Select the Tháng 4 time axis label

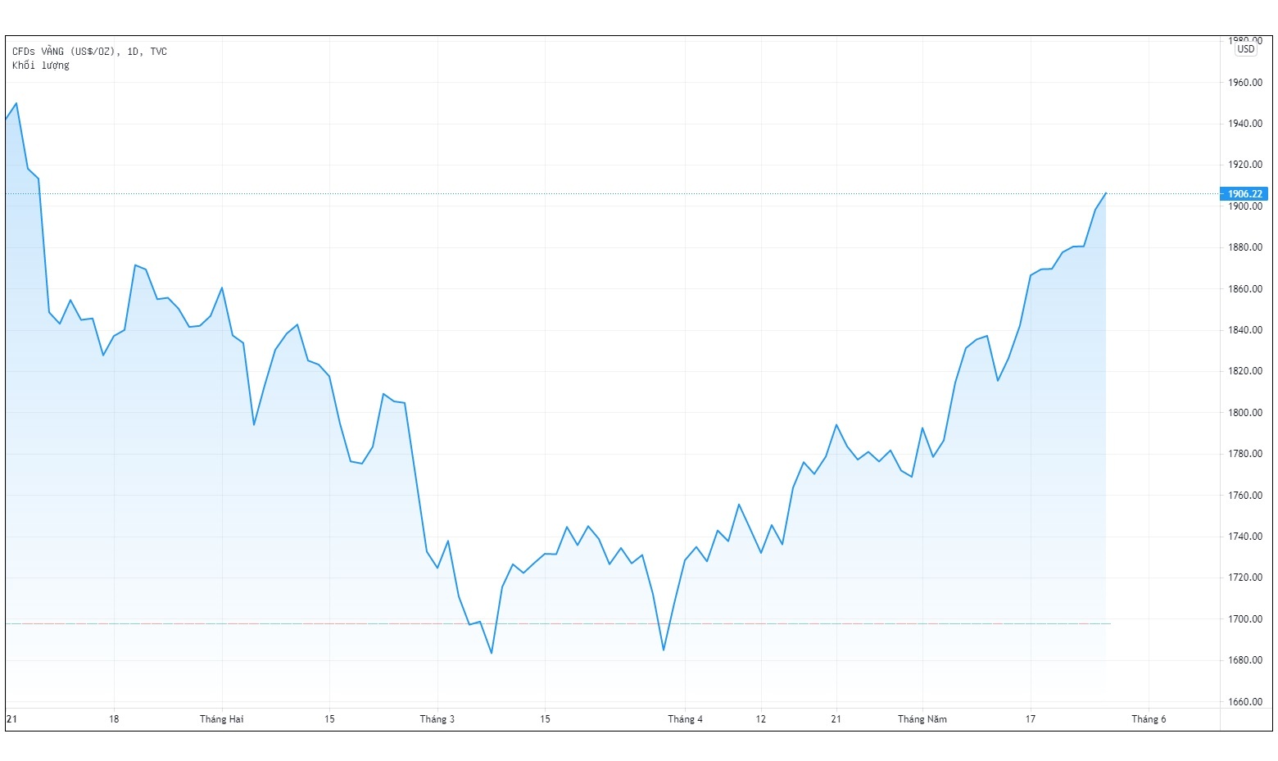[685, 719]
